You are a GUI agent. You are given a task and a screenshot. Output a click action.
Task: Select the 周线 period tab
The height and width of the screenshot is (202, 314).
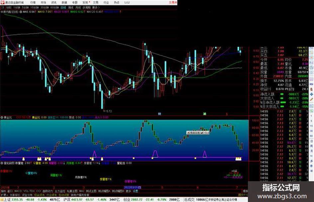[71, 7]
